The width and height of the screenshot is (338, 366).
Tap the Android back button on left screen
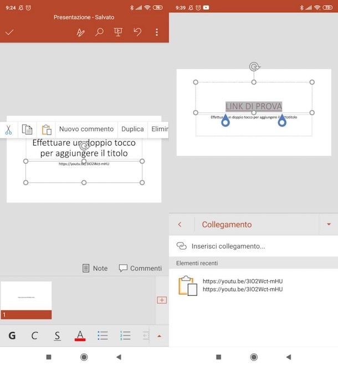pyautogui.click(x=119, y=357)
